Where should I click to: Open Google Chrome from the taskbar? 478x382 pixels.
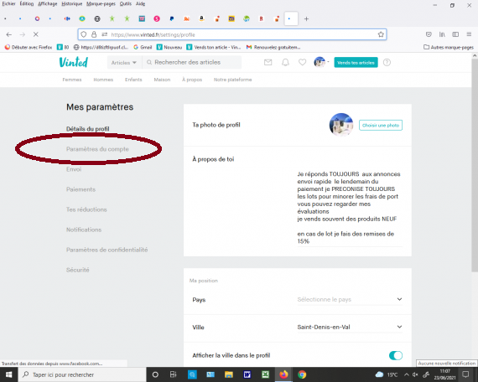[302, 374]
